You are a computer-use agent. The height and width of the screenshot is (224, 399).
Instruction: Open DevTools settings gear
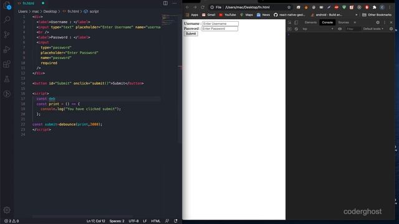coord(378,22)
